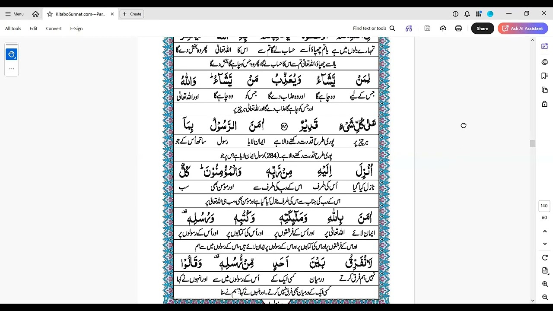553x311 pixels.
Task: Open the page display options icon
Action: pos(545,270)
